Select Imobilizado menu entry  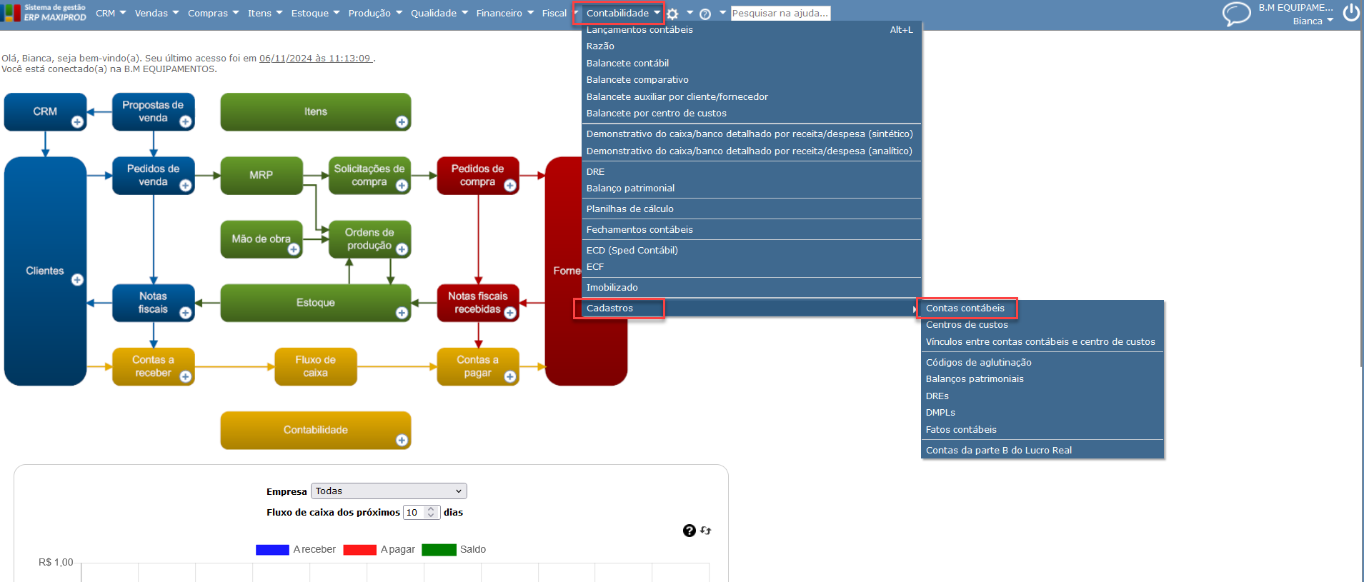pyautogui.click(x=750, y=288)
